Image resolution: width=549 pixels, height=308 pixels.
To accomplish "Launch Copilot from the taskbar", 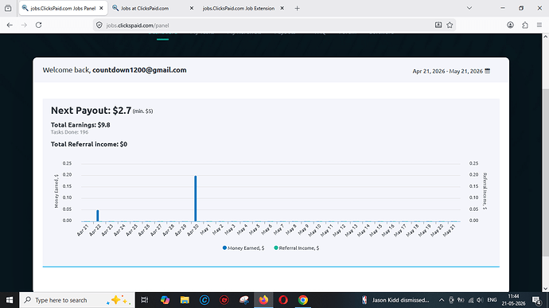I will [165, 300].
